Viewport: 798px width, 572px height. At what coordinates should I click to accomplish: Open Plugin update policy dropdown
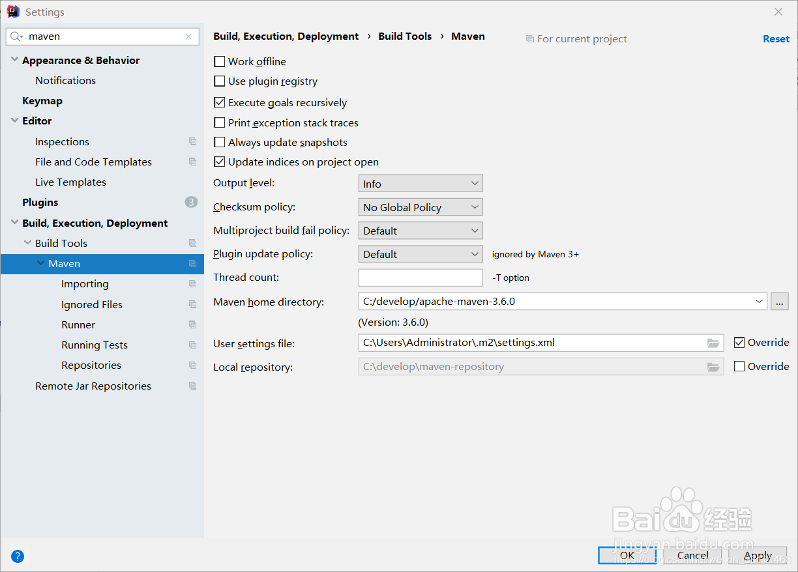tap(421, 254)
